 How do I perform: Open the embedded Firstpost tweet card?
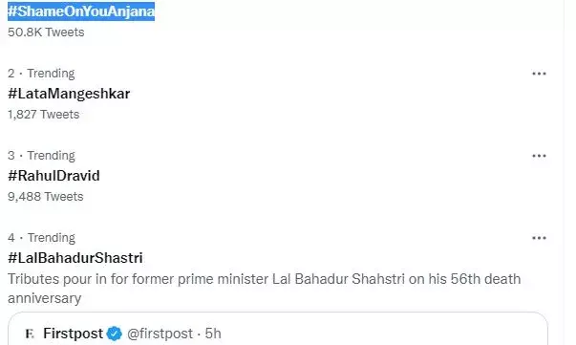[x=278, y=329]
